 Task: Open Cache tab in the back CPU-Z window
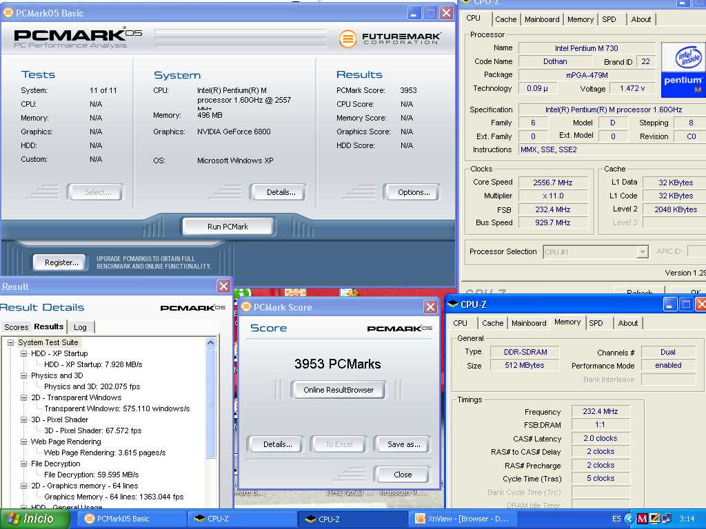point(505,19)
